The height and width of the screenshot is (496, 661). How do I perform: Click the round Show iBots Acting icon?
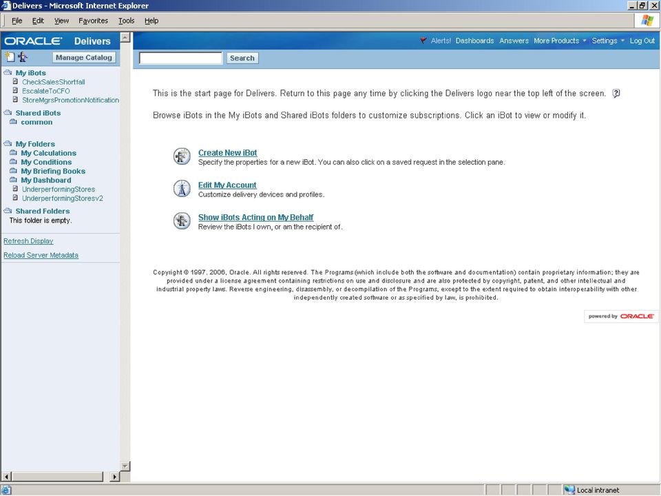pyautogui.click(x=182, y=220)
